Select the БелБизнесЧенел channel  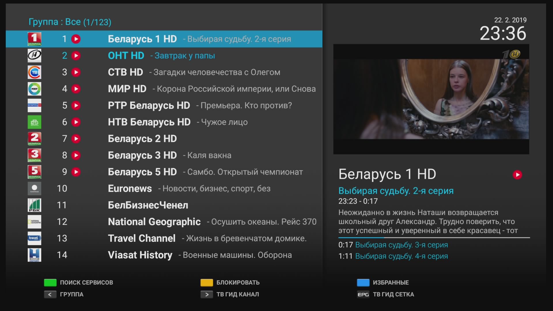click(164, 205)
